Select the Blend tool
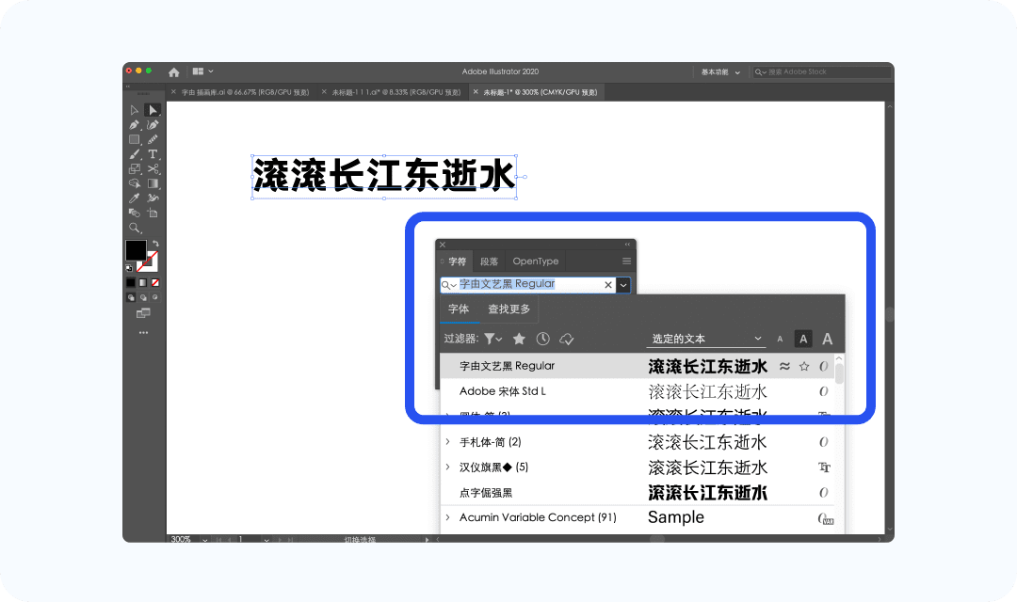The image size is (1017, 602). (x=135, y=214)
